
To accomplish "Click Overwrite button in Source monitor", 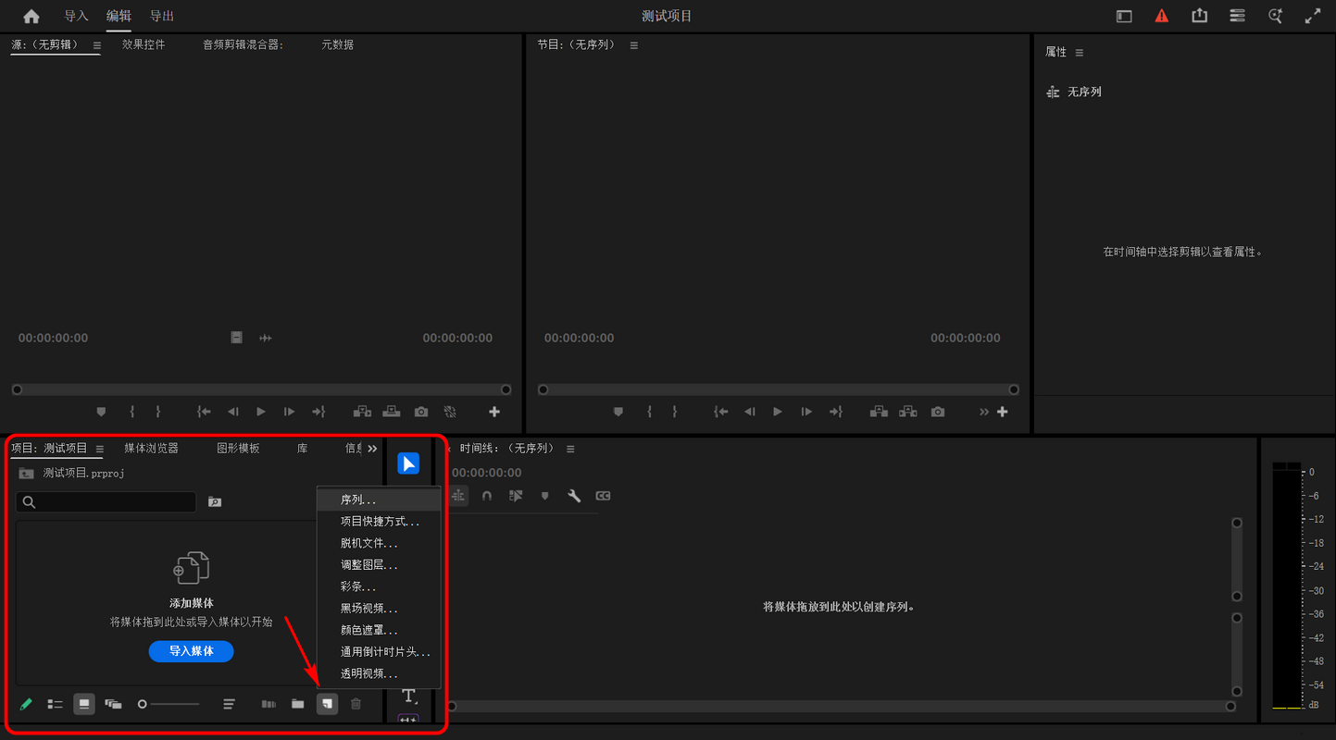I will point(392,412).
